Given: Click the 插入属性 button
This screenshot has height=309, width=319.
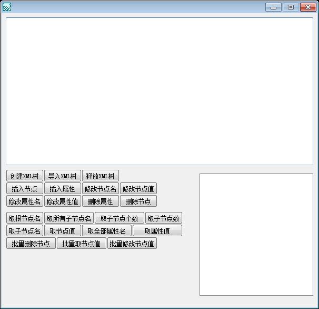Looking at the screenshot, I should point(63,188).
